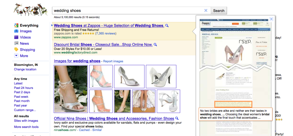Click the highlighted text snippet in the preview
This screenshot has width=293, height=136.
(235, 114)
